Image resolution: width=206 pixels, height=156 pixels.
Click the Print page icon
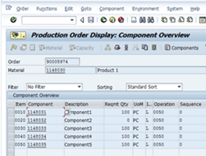[x=134, y=20]
